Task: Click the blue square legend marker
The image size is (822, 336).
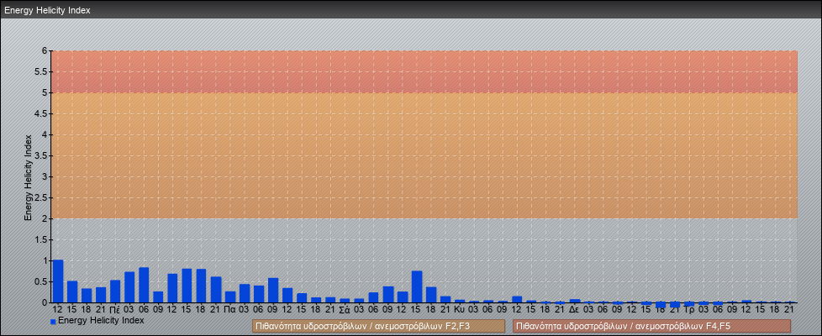Action: (53, 321)
